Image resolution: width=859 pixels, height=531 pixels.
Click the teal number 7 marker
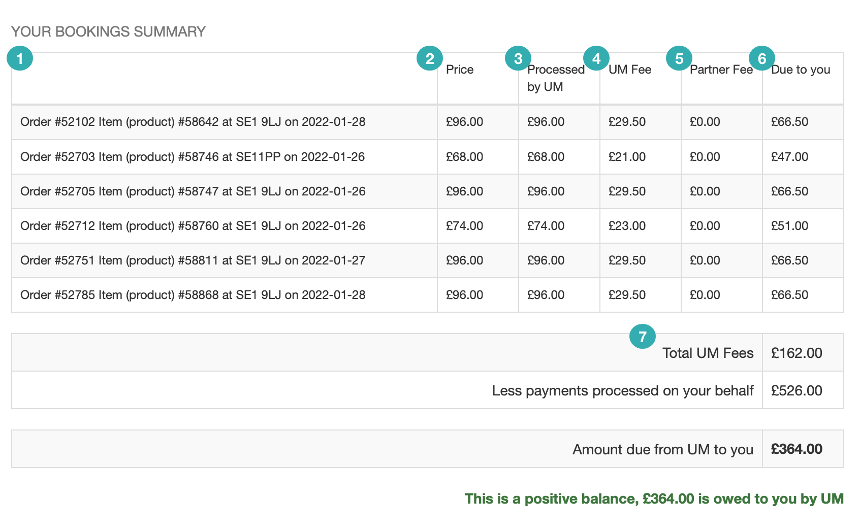click(x=642, y=337)
